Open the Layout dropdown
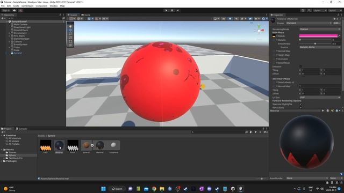This screenshot has width=344, height=193. click(x=335, y=11)
